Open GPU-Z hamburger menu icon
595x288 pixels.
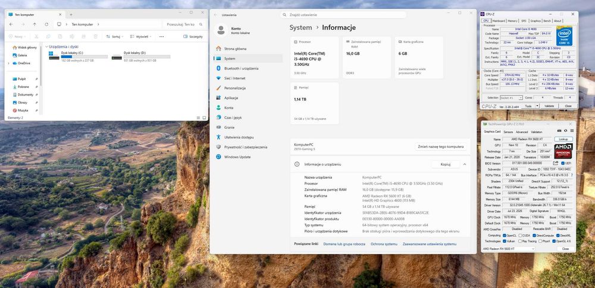pyautogui.click(x=572, y=131)
